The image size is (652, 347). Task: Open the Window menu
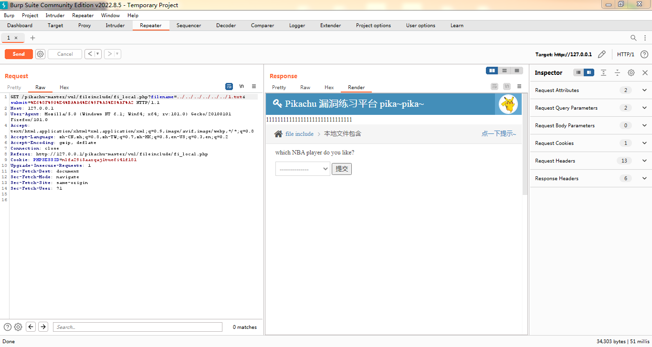pyautogui.click(x=110, y=15)
